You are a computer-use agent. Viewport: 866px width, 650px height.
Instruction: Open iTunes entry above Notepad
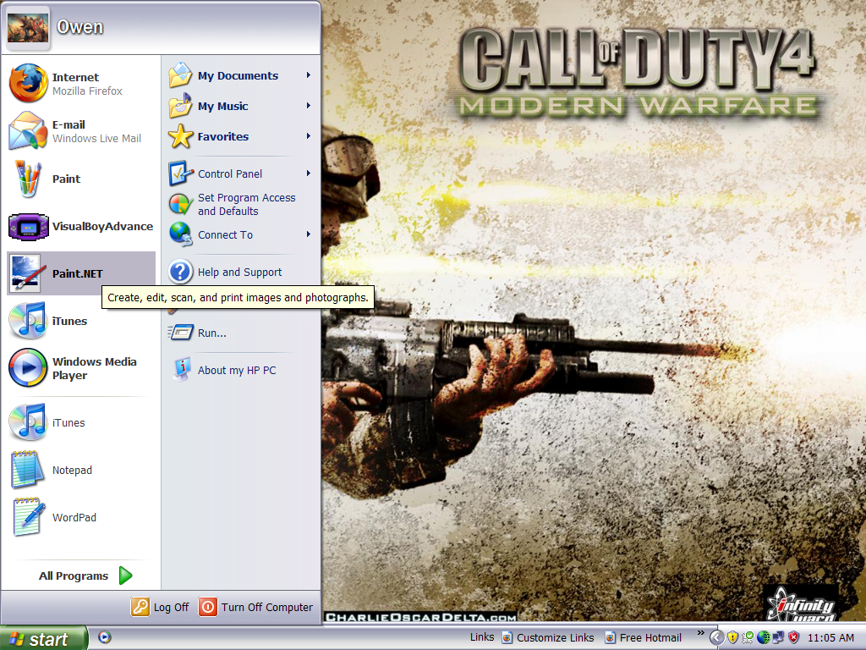(x=28, y=422)
